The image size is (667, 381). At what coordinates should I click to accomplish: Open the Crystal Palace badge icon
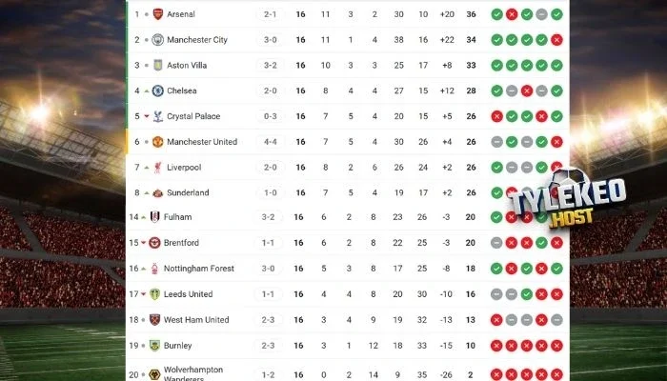coord(157,116)
